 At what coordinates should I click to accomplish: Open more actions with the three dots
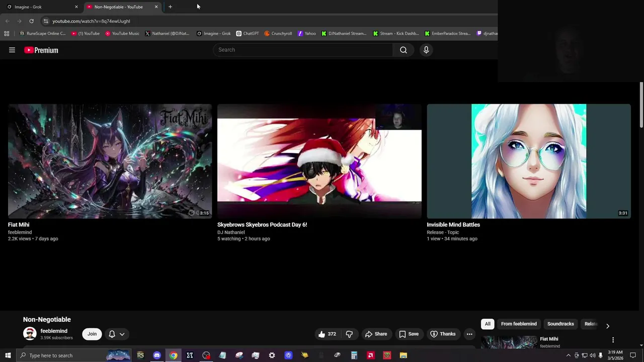pos(469,334)
